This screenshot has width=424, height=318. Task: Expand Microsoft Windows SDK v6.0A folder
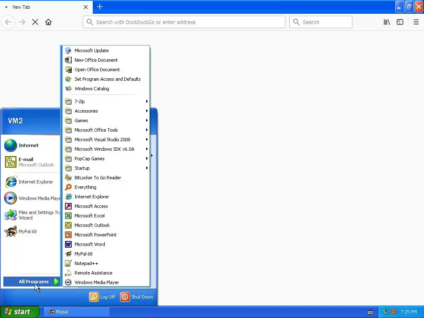[x=106, y=149]
